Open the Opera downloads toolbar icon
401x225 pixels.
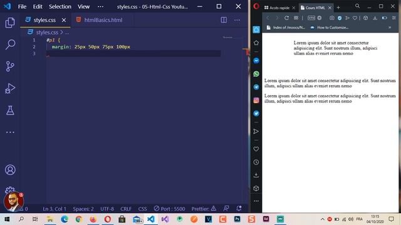(375, 18)
